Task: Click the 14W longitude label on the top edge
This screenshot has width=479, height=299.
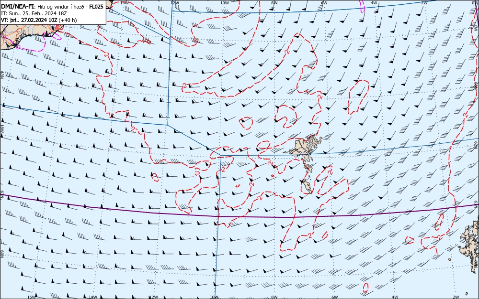Action: point(125,2)
